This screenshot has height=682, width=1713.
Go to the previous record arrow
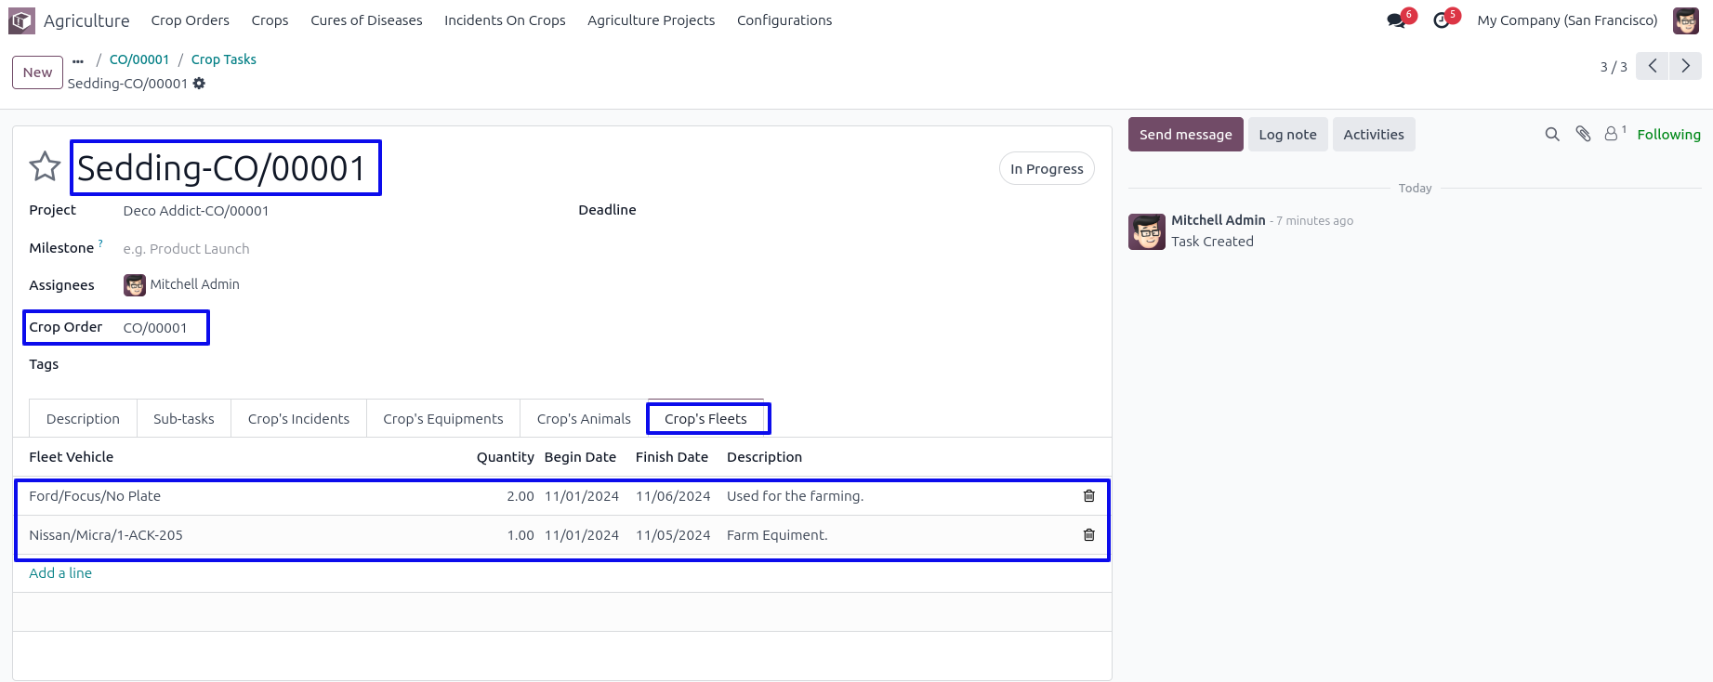[1652, 66]
